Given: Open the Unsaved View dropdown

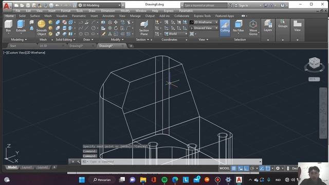Looking at the screenshot, I should tap(204, 28).
